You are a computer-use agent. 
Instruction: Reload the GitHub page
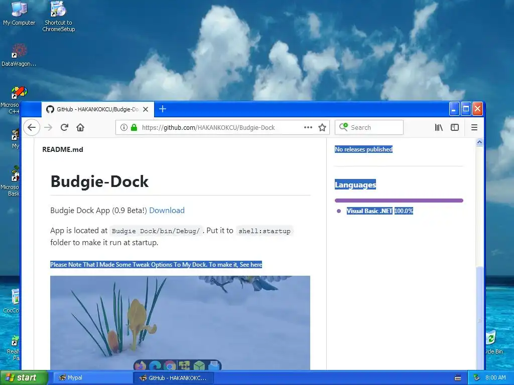point(64,127)
